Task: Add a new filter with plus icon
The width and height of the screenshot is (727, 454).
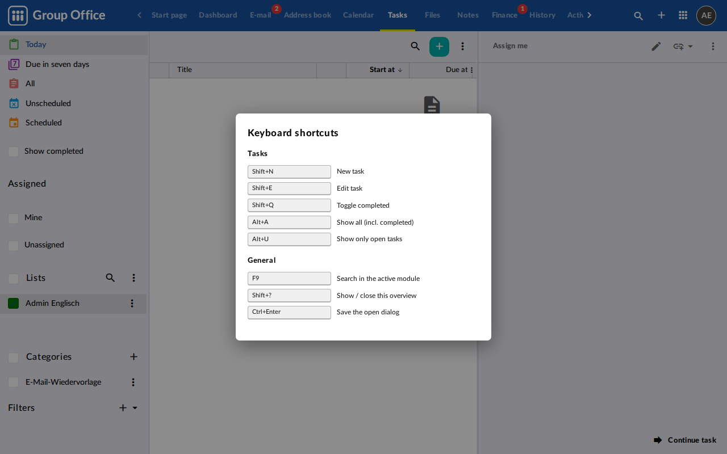Action: (x=123, y=408)
